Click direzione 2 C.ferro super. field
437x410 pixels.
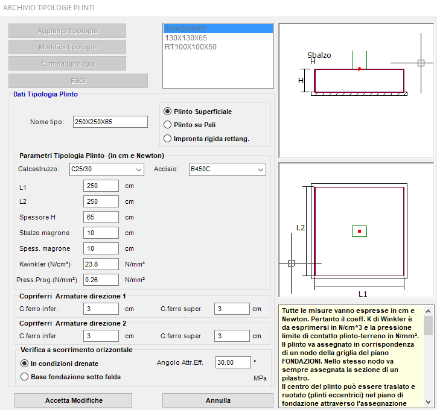pyautogui.click(x=232, y=336)
